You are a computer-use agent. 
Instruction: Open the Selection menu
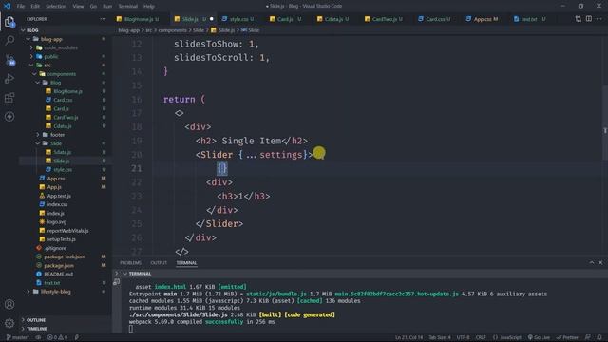click(56, 7)
